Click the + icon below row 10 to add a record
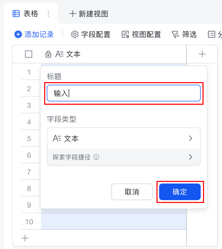Viewport: 222px width, 249px height. pyautogui.click(x=25, y=238)
